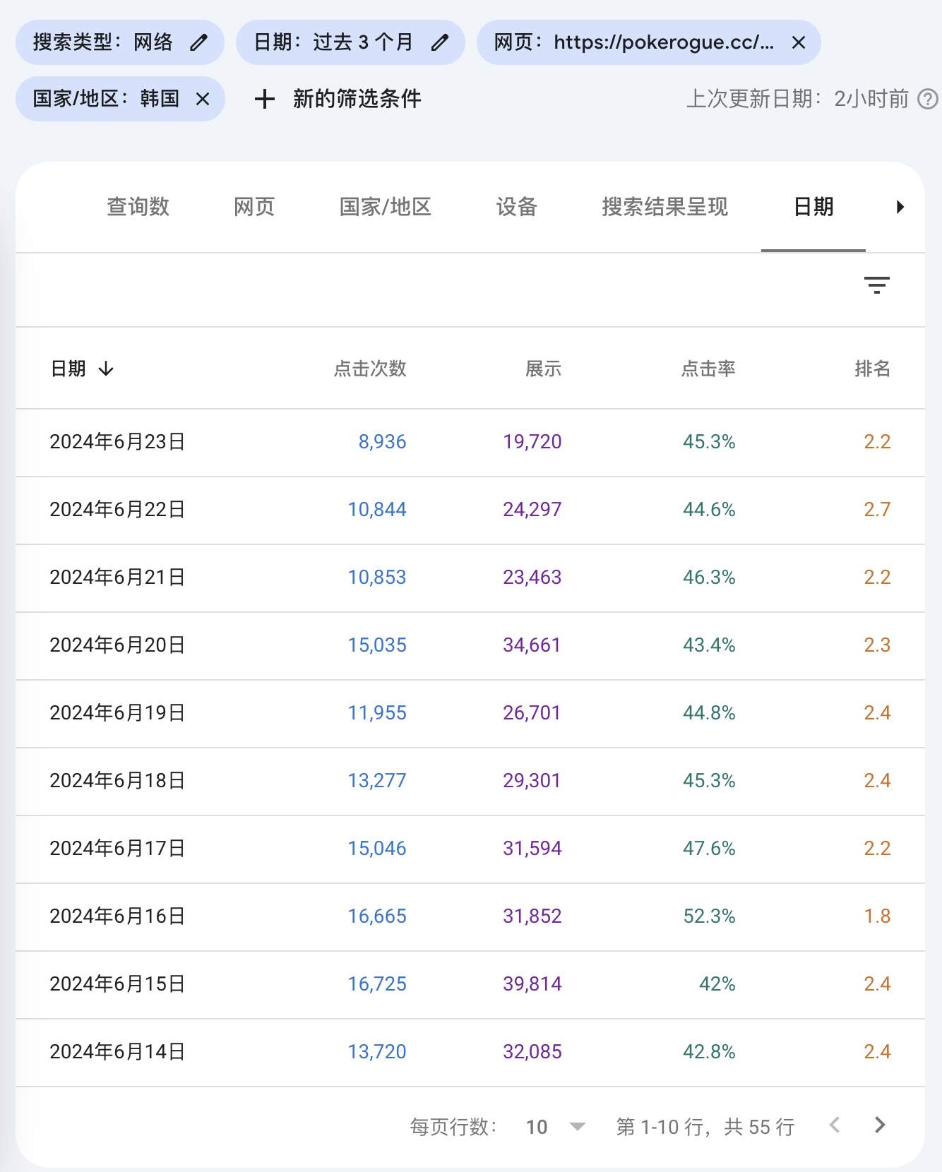Click clicks value 8,936
This screenshot has width=942, height=1172.
point(383,442)
